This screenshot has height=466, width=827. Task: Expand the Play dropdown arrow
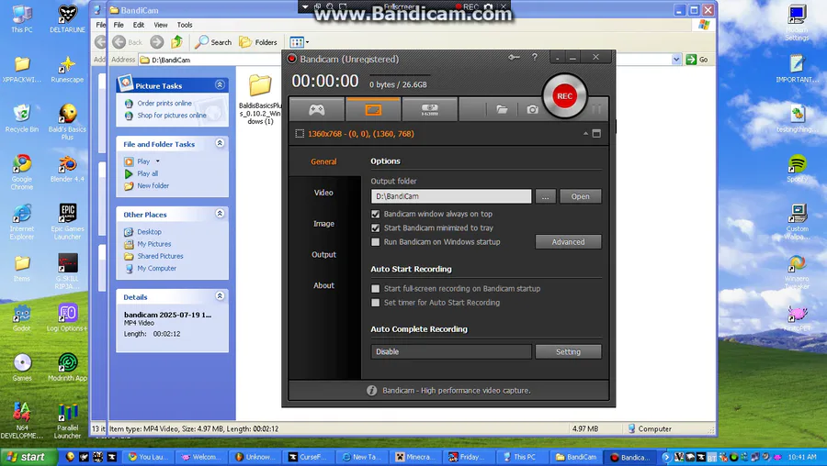(157, 161)
